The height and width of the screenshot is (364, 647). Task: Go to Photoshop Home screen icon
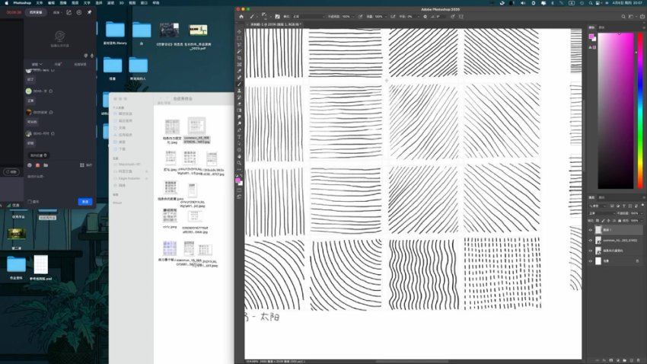pyautogui.click(x=241, y=17)
